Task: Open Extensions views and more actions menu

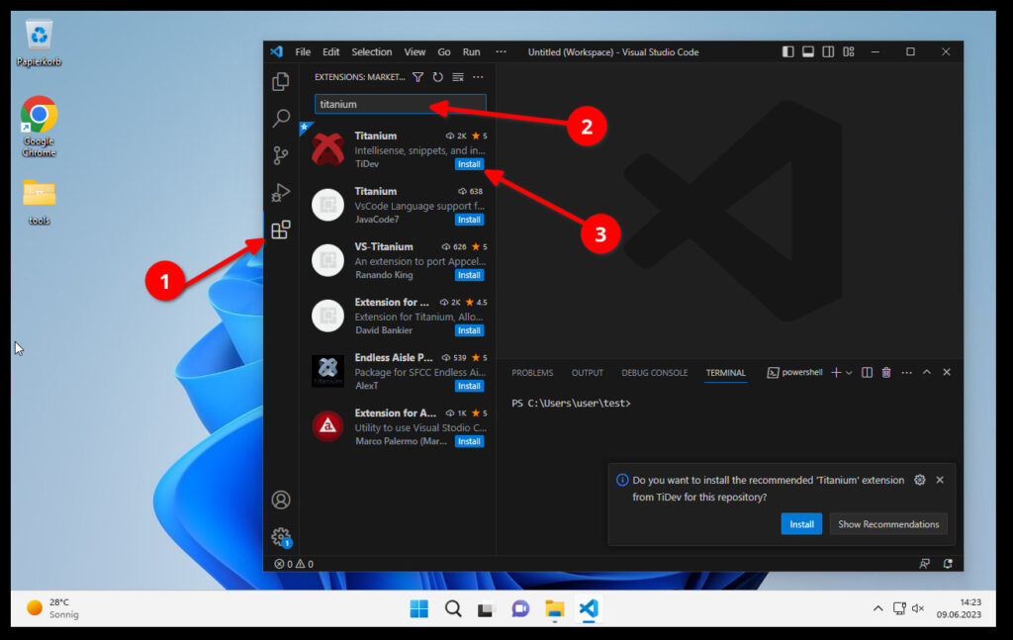Action: 478,77
